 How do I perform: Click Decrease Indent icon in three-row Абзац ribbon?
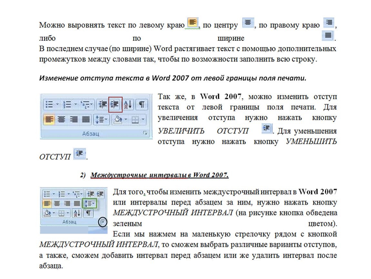pyautogui.click(x=91, y=194)
